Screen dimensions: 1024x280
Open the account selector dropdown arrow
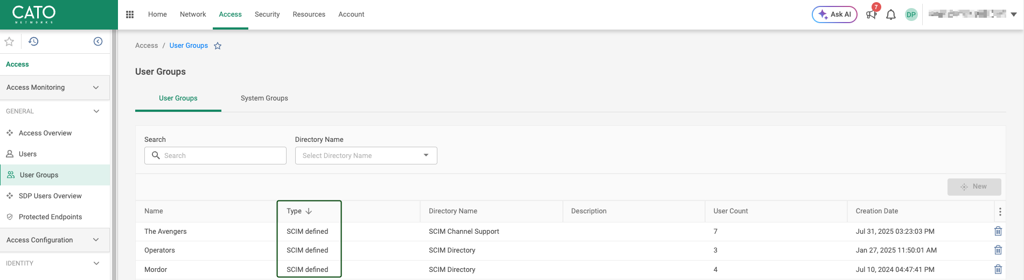coord(1014,15)
